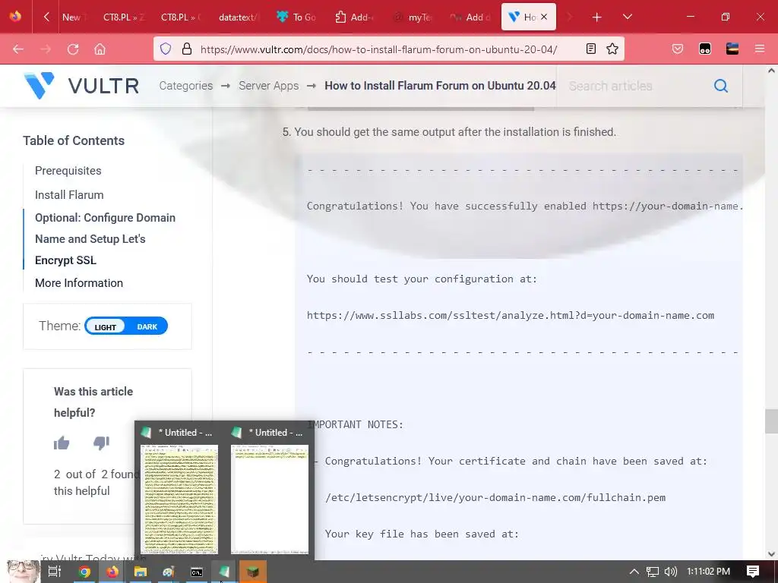Open Paint taskbar icon

(x=169, y=572)
